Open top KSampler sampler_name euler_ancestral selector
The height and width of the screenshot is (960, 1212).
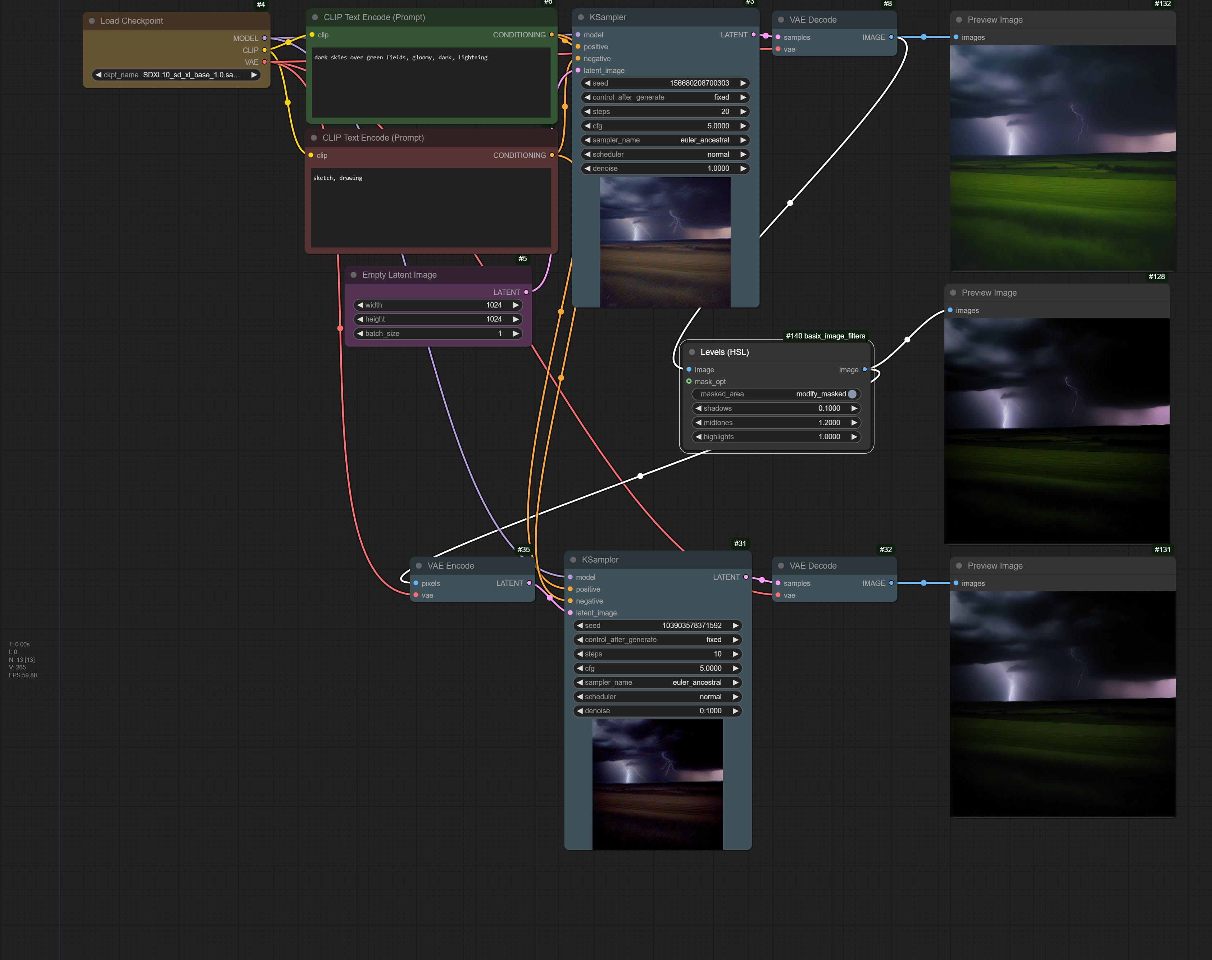coord(665,140)
